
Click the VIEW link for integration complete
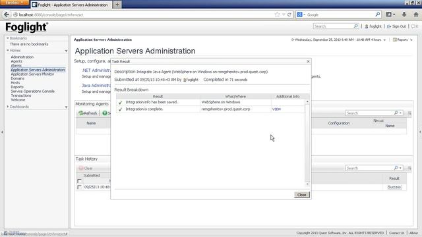point(276,109)
